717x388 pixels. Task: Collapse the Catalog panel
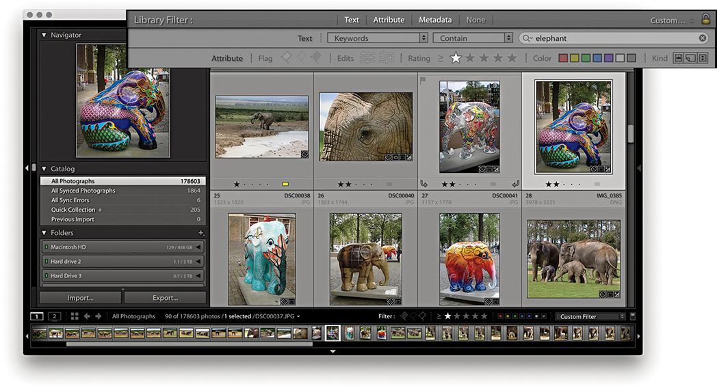tap(44, 169)
